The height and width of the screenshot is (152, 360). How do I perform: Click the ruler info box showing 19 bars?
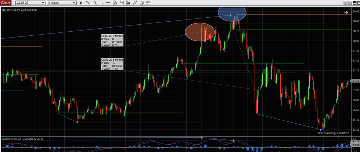[112, 64]
